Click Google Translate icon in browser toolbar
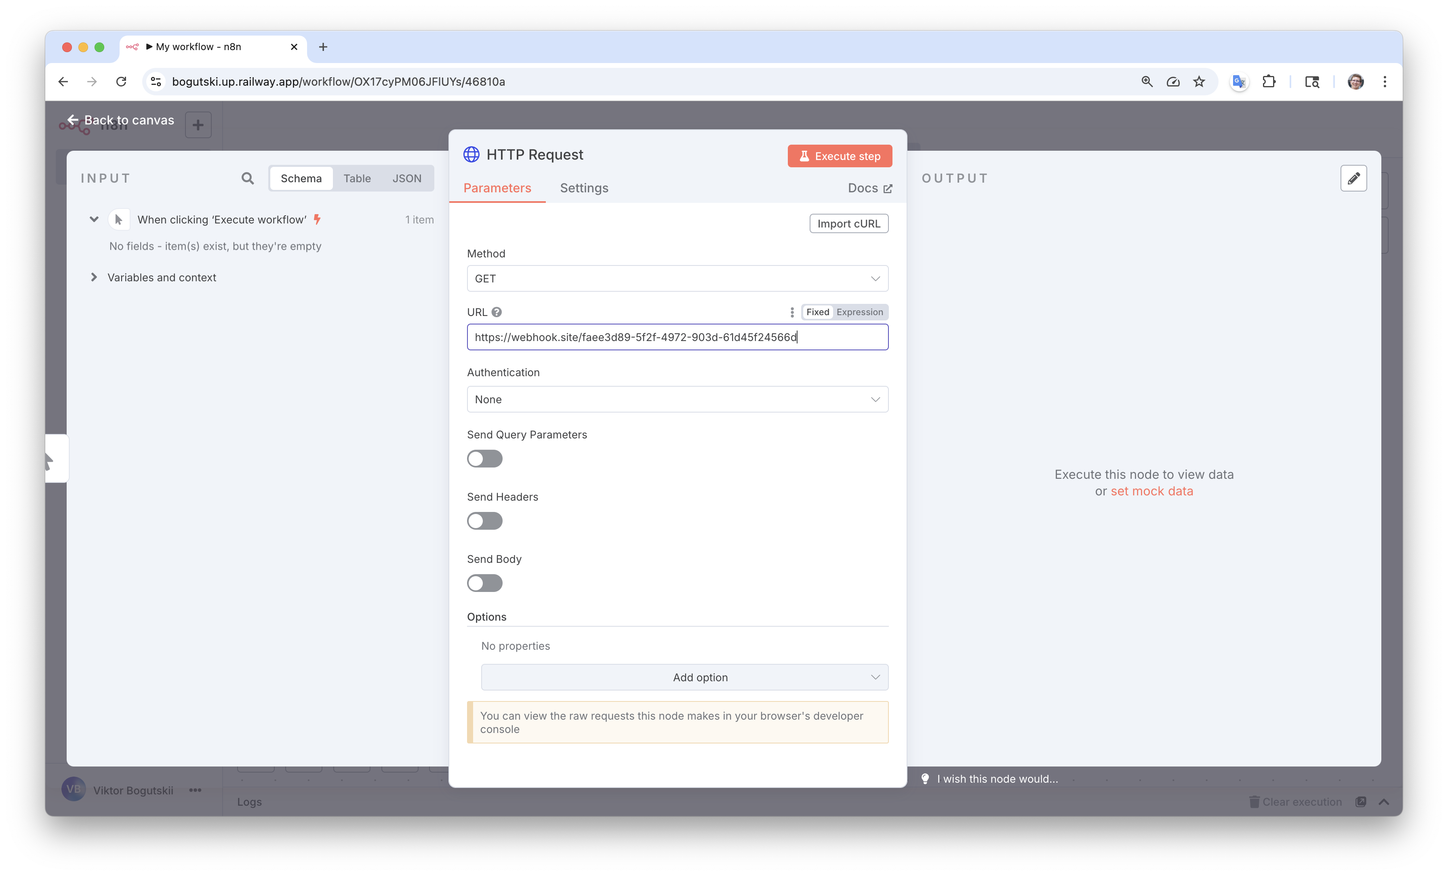The image size is (1448, 876). click(x=1239, y=82)
